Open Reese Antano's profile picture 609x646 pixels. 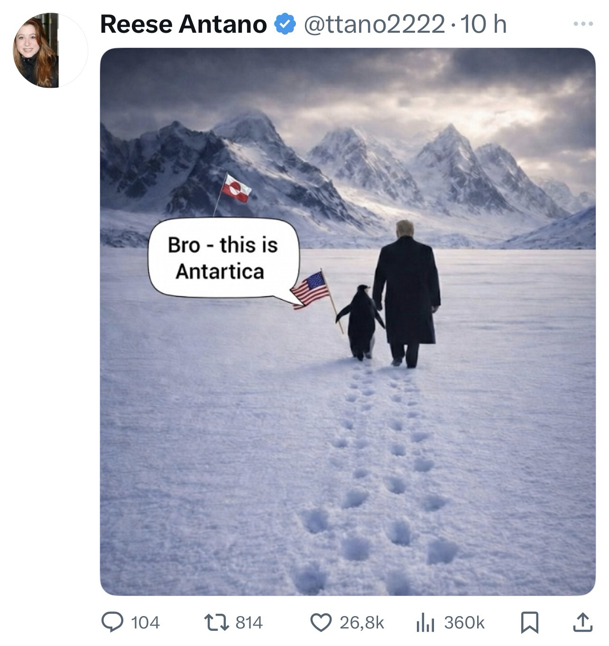[36, 51]
